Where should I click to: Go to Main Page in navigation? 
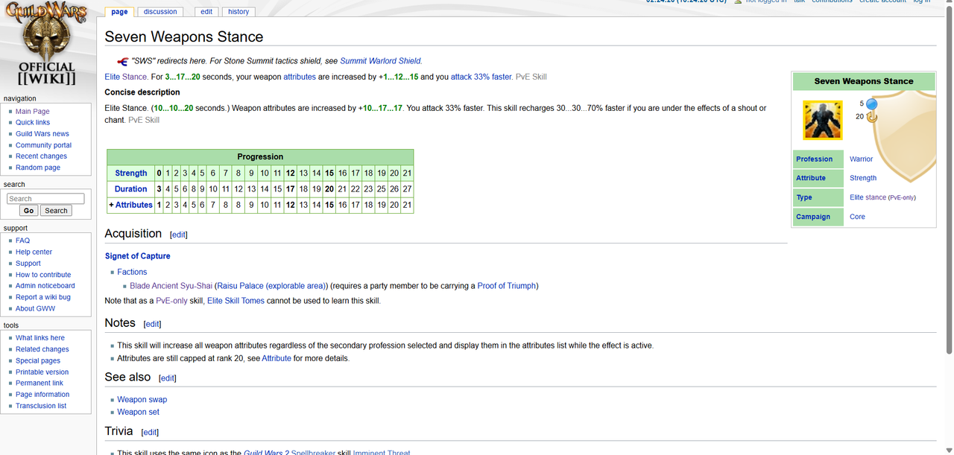coord(33,112)
